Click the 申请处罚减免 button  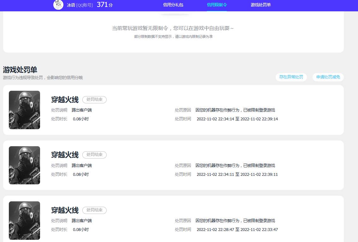(328, 77)
